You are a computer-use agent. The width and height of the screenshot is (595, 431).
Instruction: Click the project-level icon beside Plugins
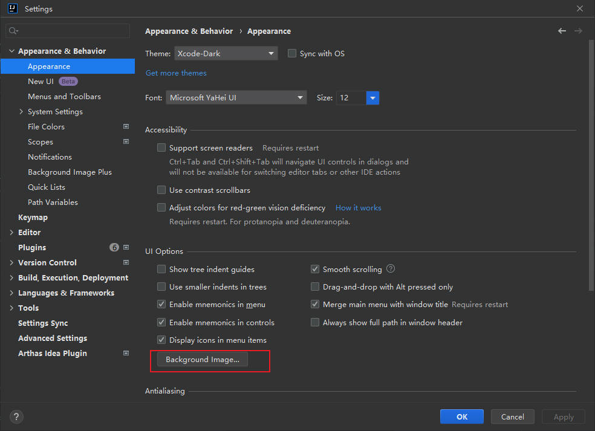(x=126, y=247)
